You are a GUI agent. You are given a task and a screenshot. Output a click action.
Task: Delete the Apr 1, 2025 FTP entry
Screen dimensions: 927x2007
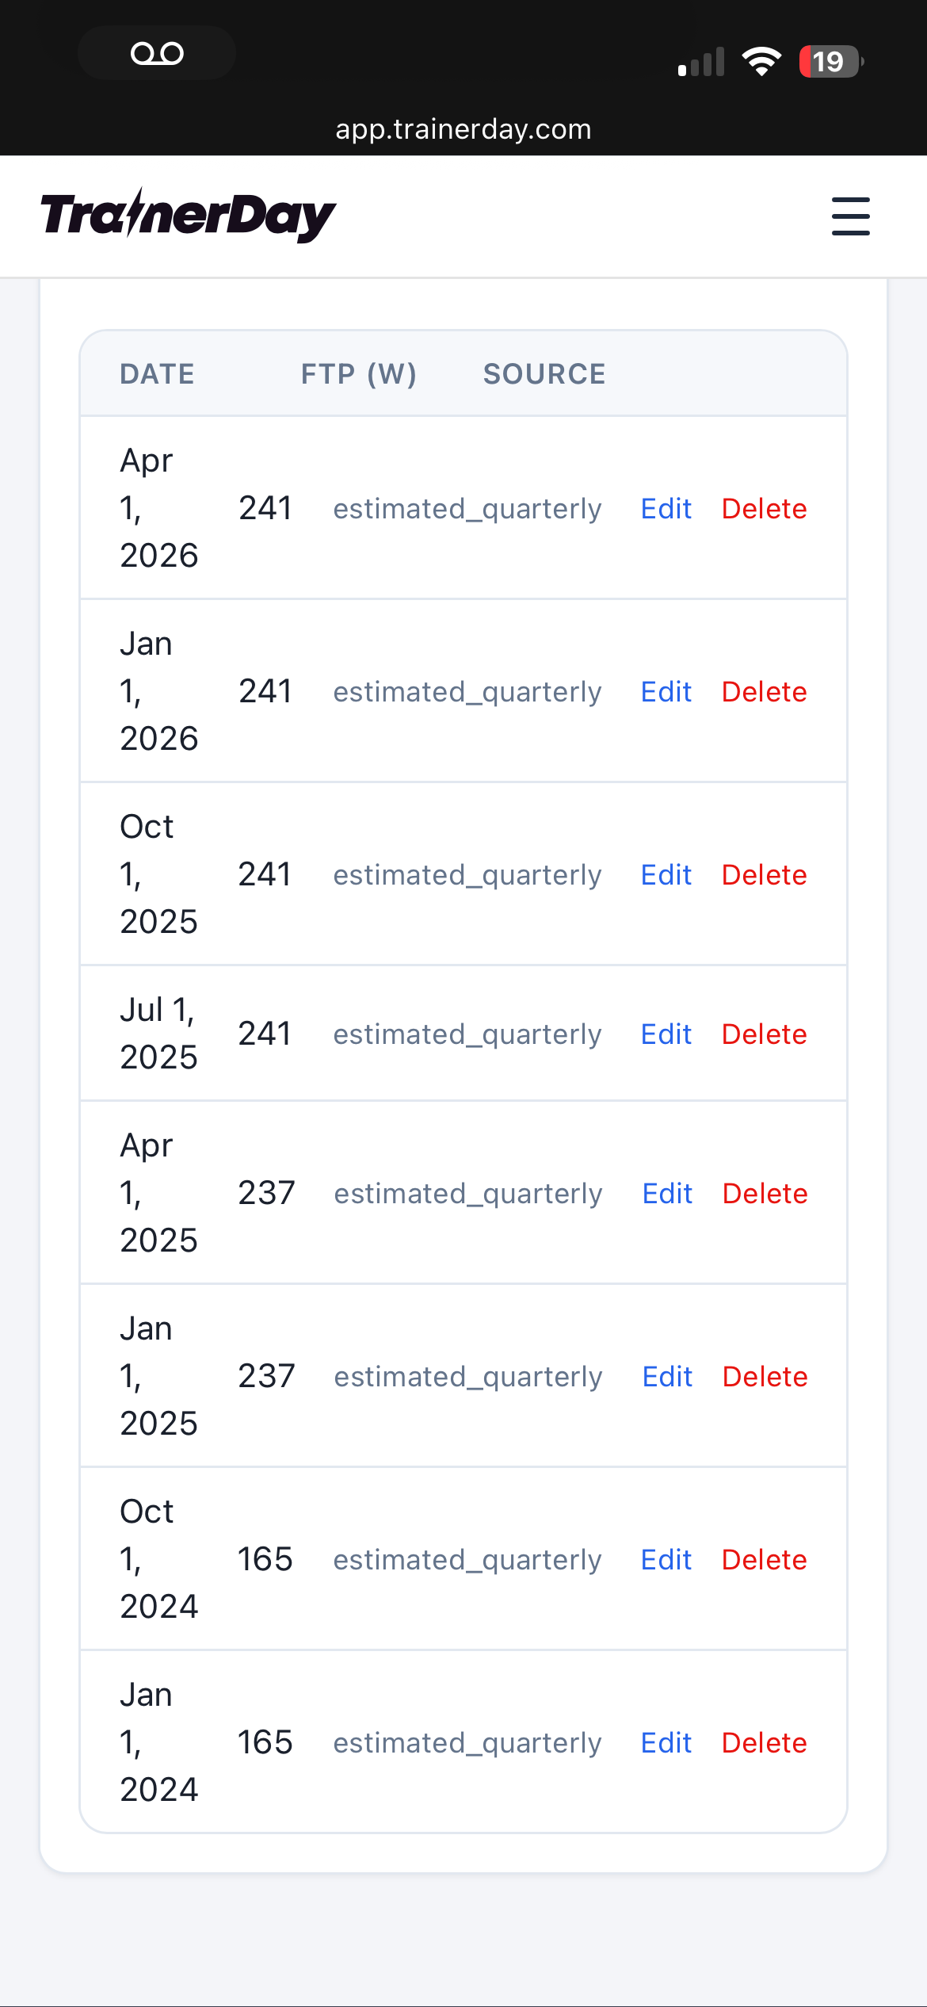765,1193
